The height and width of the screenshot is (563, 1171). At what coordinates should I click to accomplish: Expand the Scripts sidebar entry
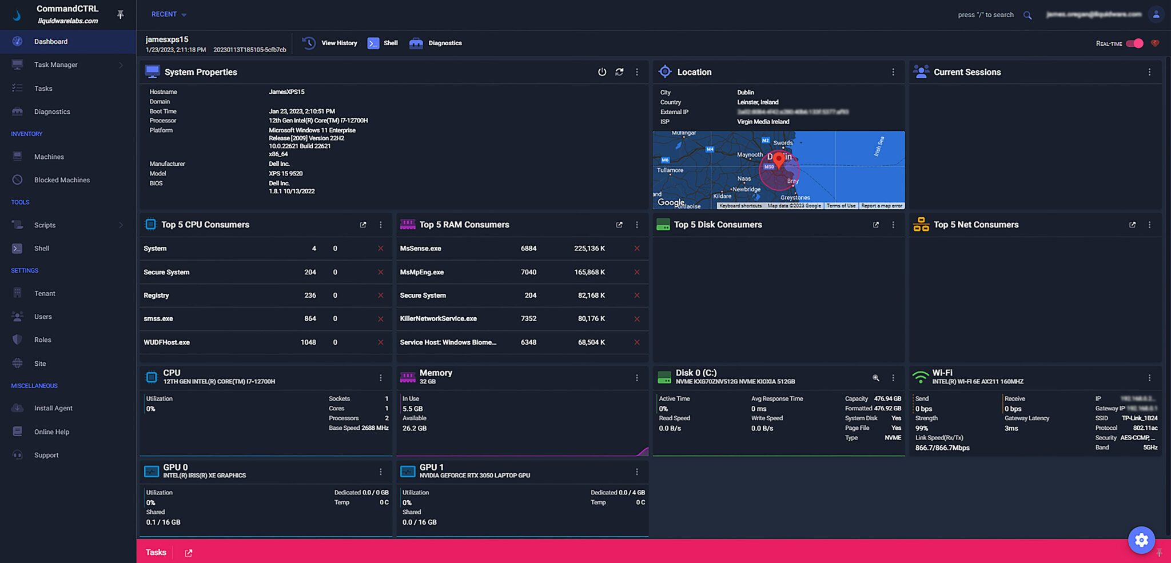point(121,225)
